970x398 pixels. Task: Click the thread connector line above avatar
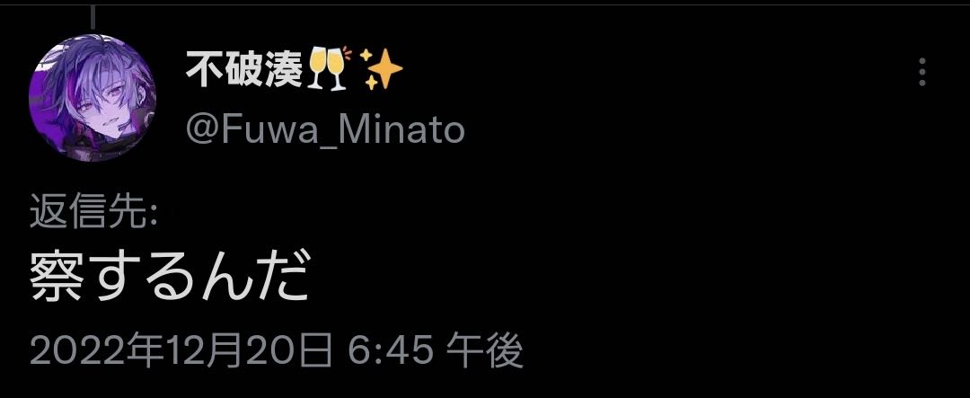pos(93,17)
